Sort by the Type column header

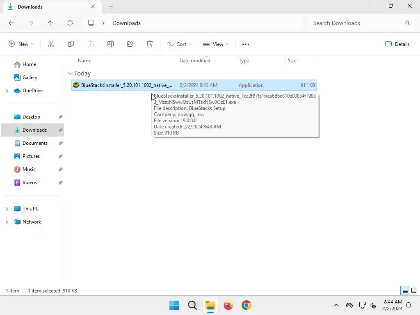click(244, 61)
